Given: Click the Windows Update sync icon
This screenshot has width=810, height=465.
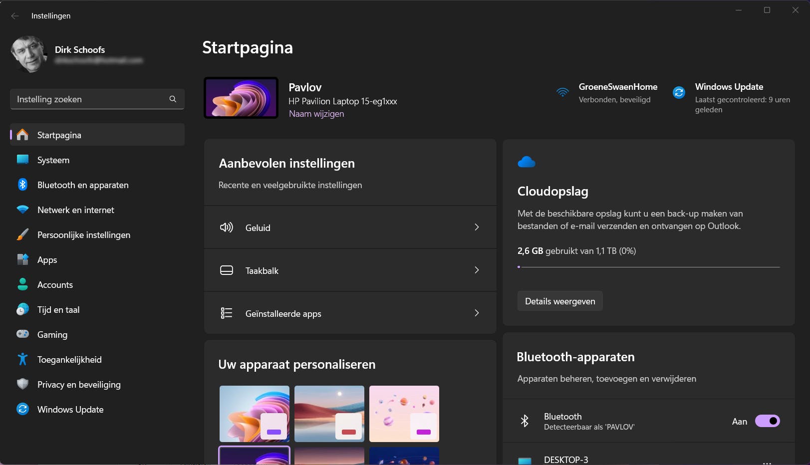Looking at the screenshot, I should coord(679,92).
